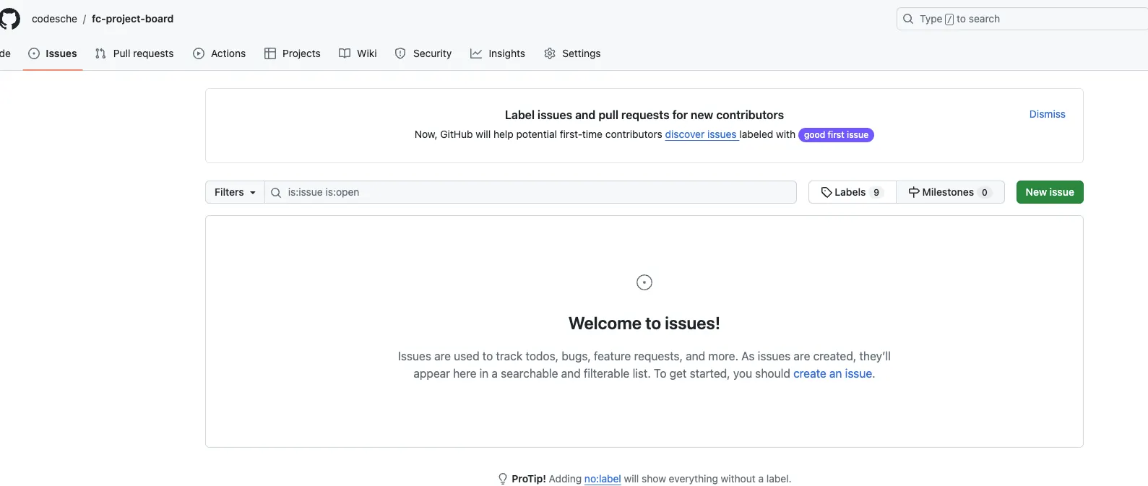Click the tag icon beside Labels

(827, 192)
